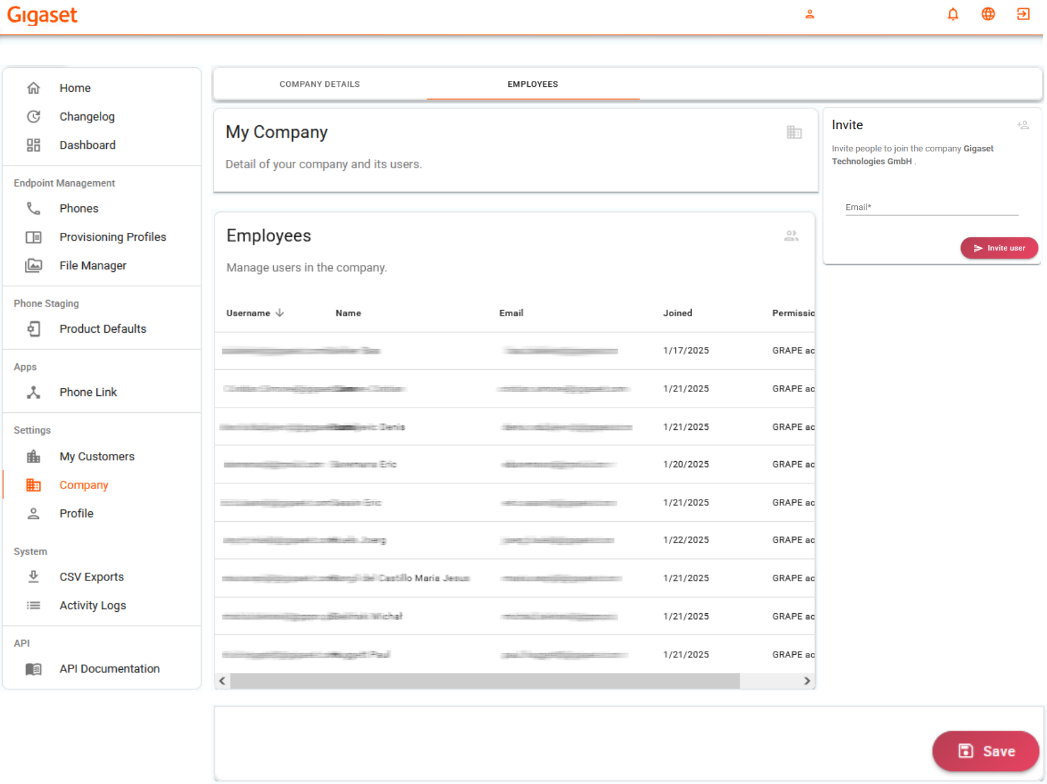Open CSV Exports in sidebar
The width and height of the screenshot is (1047, 784).
click(x=91, y=577)
